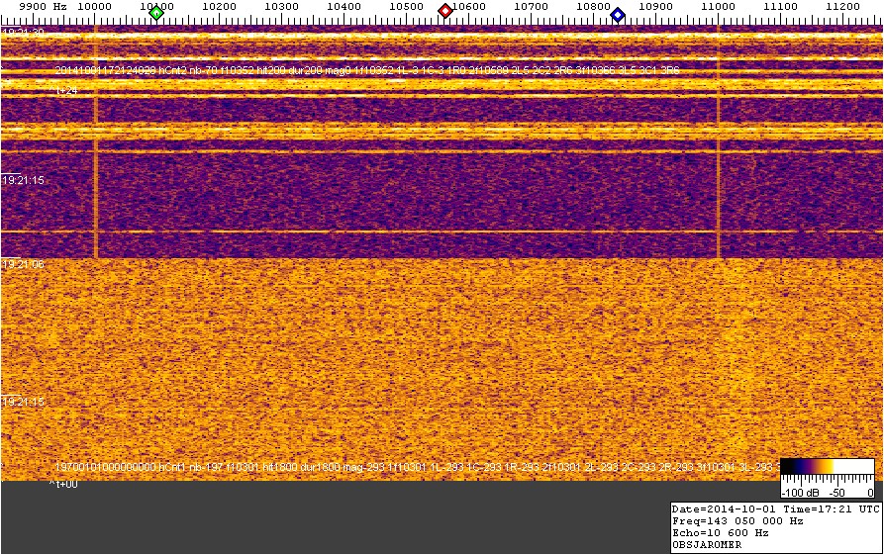Click the -100 dB scale label
This screenshot has width=884, height=555.
coord(800,492)
